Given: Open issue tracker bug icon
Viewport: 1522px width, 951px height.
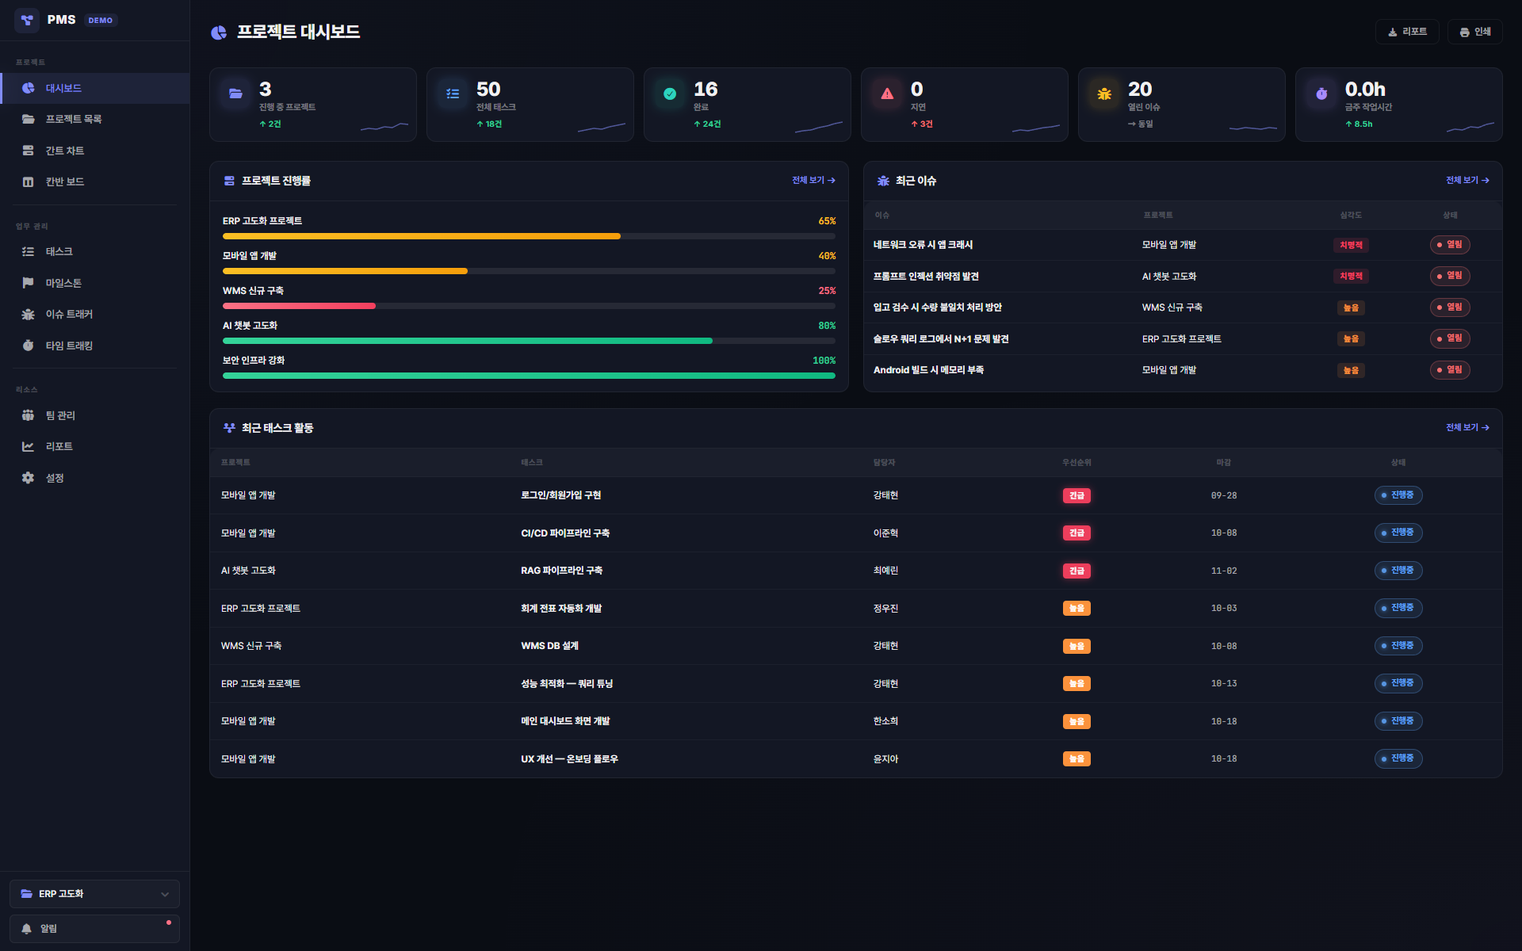Looking at the screenshot, I should coord(28,315).
